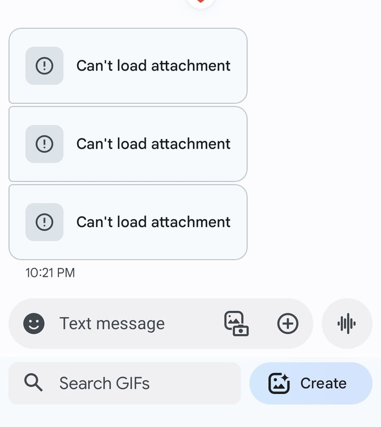Tap the third attachment's exclamation error icon
This screenshot has height=427, width=381.
click(45, 222)
